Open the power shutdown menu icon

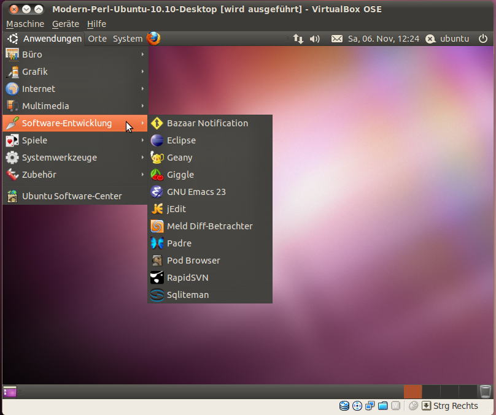click(x=482, y=39)
